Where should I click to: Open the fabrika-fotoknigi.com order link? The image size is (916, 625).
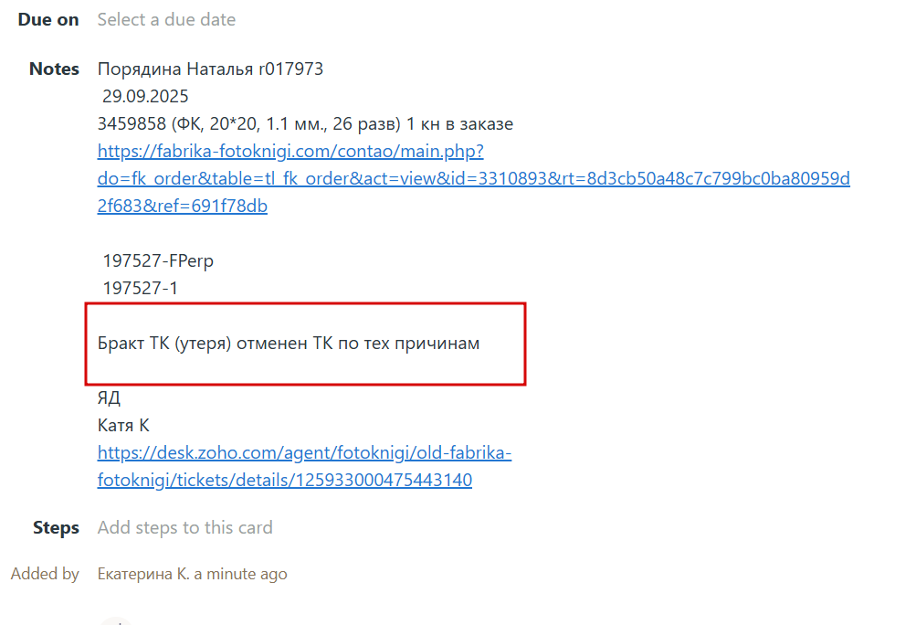pyautogui.click(x=473, y=178)
